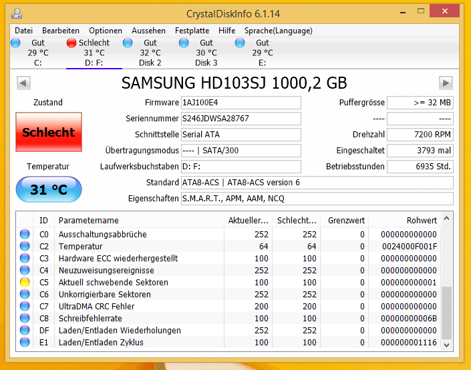Click the blue status orb for Disk 3
The width and height of the screenshot is (471, 370).
click(184, 43)
